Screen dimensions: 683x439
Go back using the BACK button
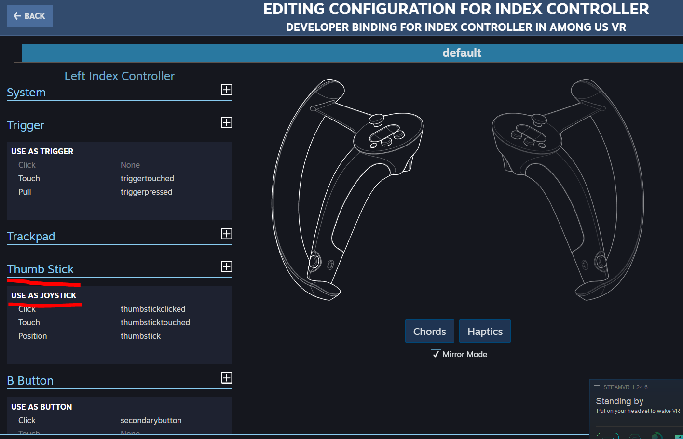pyautogui.click(x=30, y=16)
